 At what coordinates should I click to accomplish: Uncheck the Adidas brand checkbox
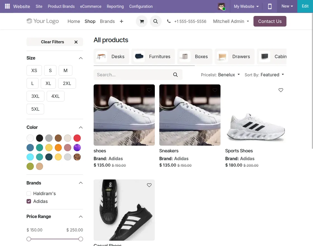point(29,201)
